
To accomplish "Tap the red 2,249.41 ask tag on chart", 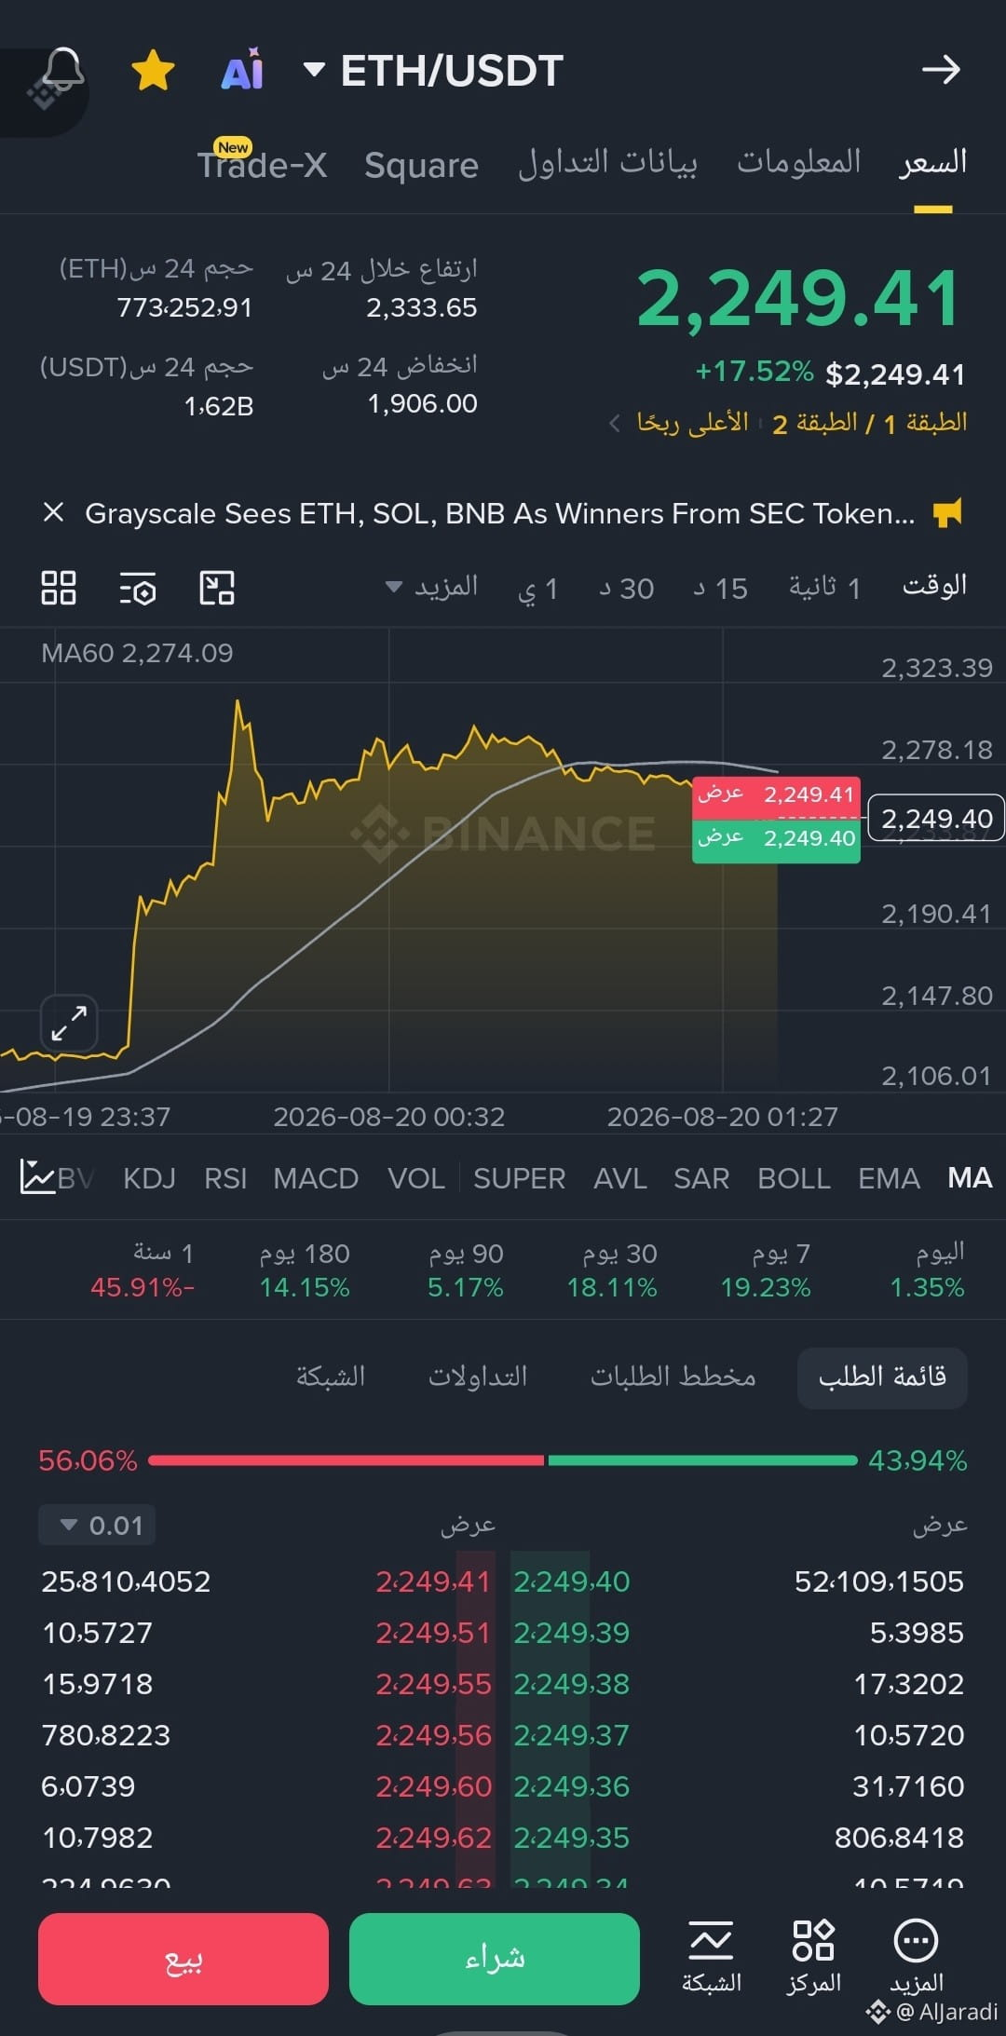I will (x=776, y=794).
